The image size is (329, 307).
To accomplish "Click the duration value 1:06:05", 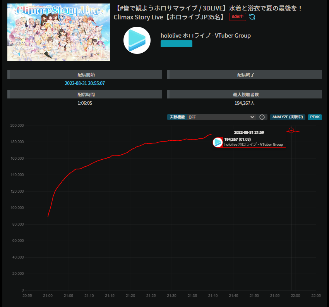I will pyautogui.click(x=85, y=103).
